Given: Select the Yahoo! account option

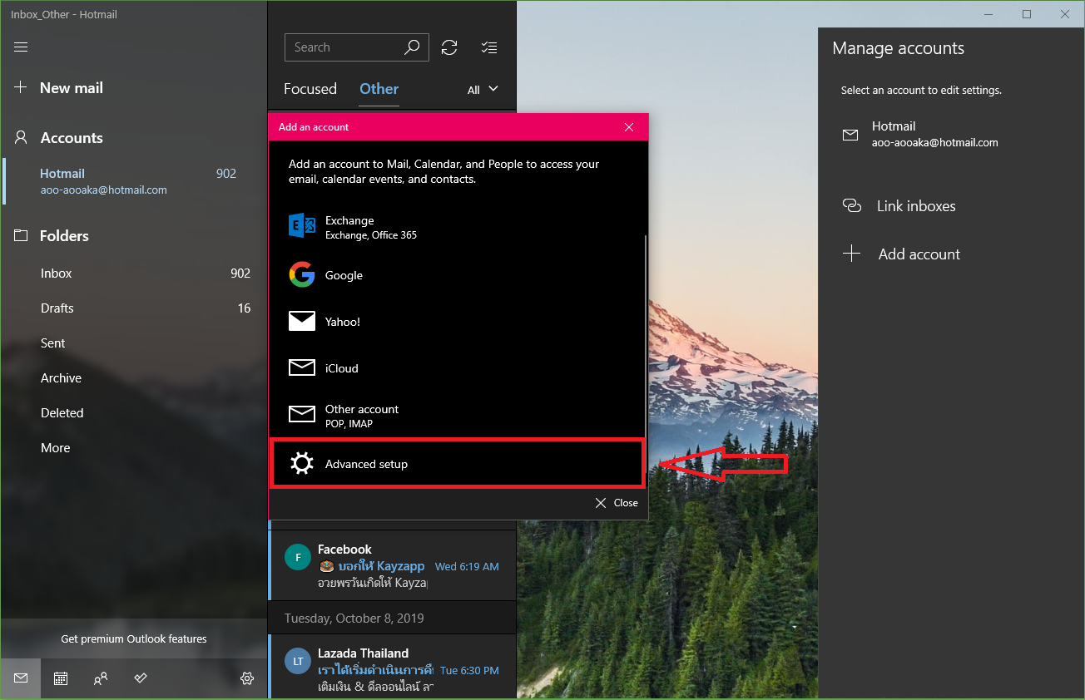Looking at the screenshot, I should pyautogui.click(x=458, y=322).
